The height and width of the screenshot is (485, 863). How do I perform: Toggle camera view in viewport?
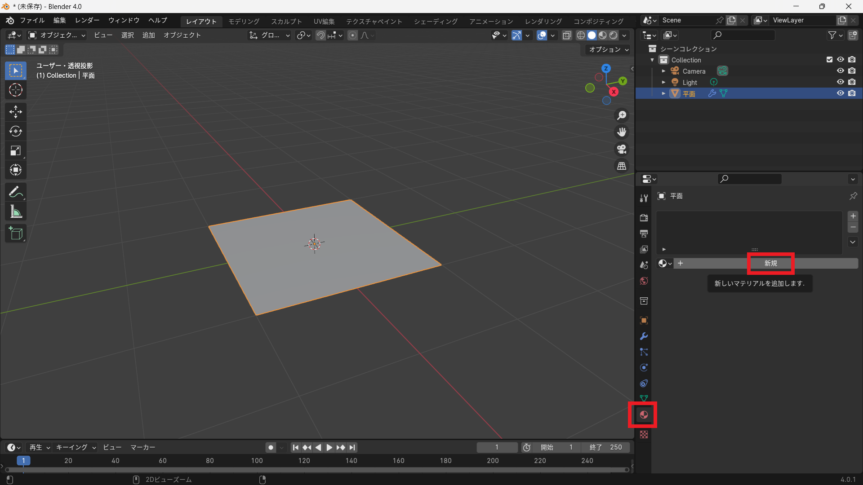pos(622,149)
